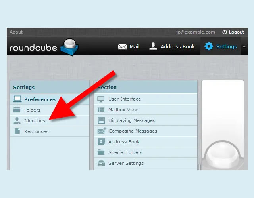Screen dimensions: 254x198
Task: Select Responses in Settings list
Action: (x=36, y=131)
